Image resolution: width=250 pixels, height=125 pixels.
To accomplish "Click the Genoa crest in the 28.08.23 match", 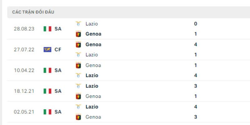I will pyautogui.click(x=78, y=34).
